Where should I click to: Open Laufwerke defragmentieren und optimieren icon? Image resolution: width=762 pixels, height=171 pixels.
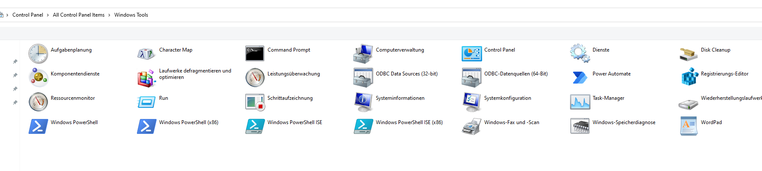tap(147, 78)
